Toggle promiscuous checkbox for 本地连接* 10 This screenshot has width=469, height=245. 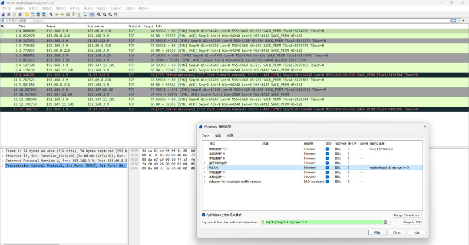click(327, 149)
